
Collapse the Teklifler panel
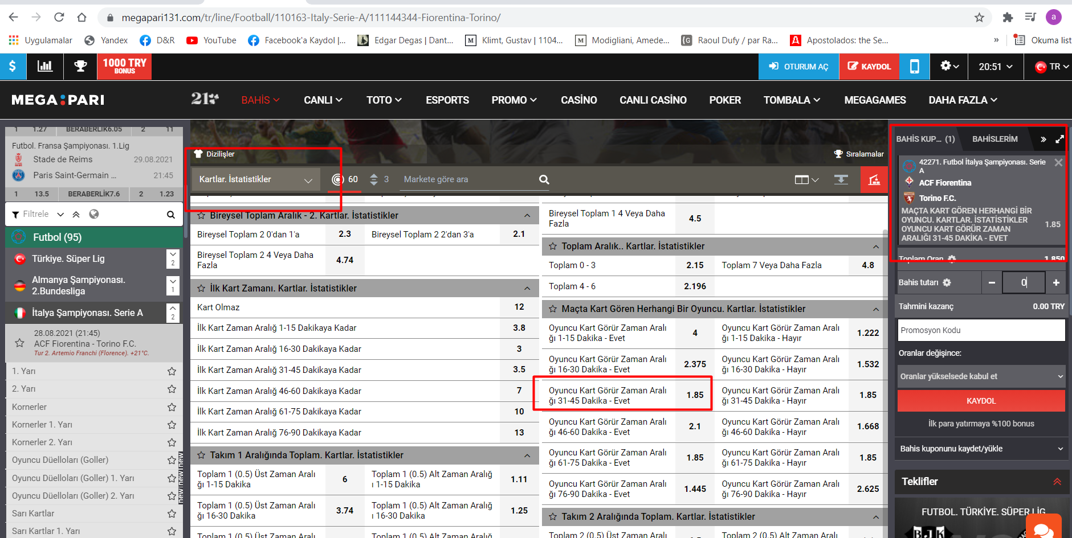pyautogui.click(x=1057, y=482)
